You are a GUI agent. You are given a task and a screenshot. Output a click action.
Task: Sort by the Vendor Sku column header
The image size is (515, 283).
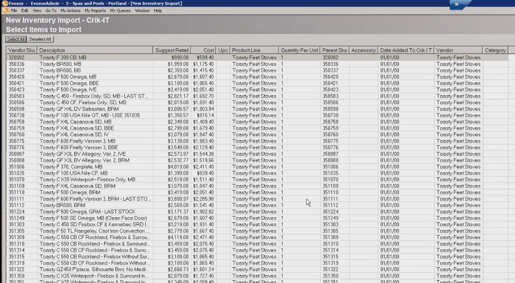coord(21,50)
